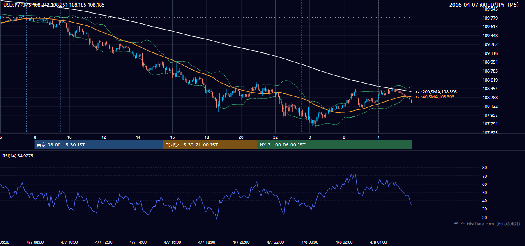Click price axis value 109.613

490,27
